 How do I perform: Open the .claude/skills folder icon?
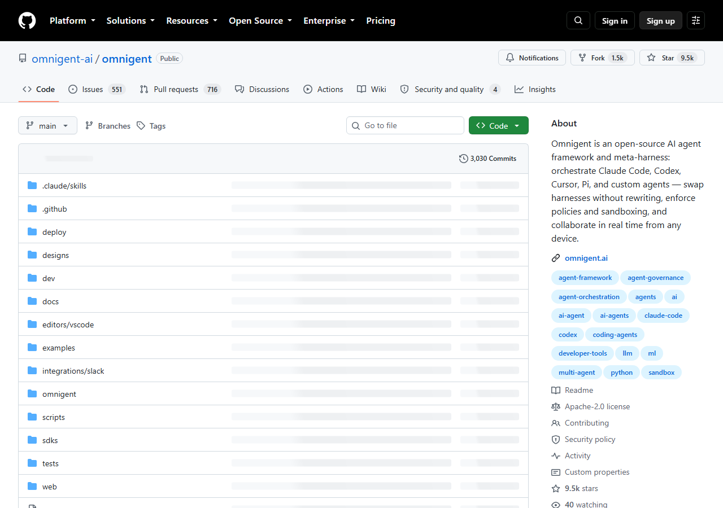(x=32, y=186)
